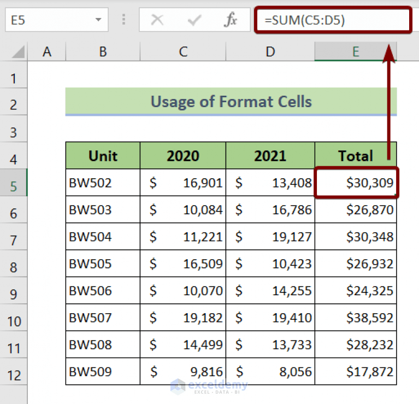Click the Enter checkmark formula icon
Screen dimensions: 419x404
pos(194,20)
